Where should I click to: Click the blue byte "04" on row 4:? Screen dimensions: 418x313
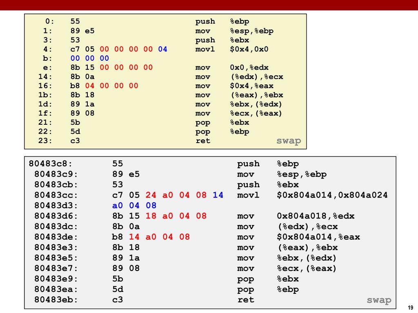pyautogui.click(x=162, y=49)
